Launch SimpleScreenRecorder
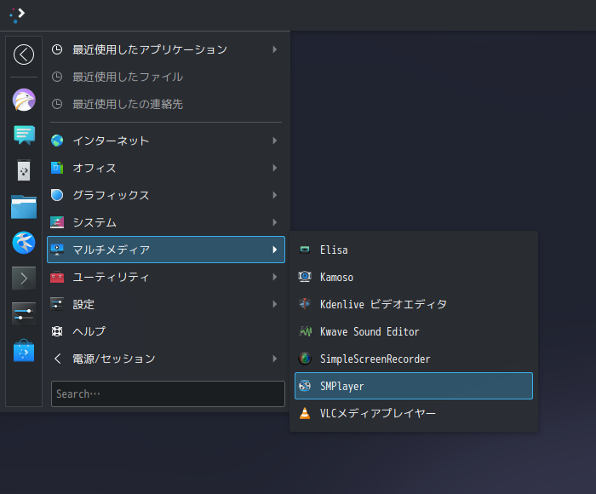The image size is (596, 494). pos(414,359)
